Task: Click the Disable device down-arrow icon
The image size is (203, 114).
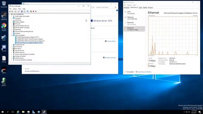Action: 36,11
